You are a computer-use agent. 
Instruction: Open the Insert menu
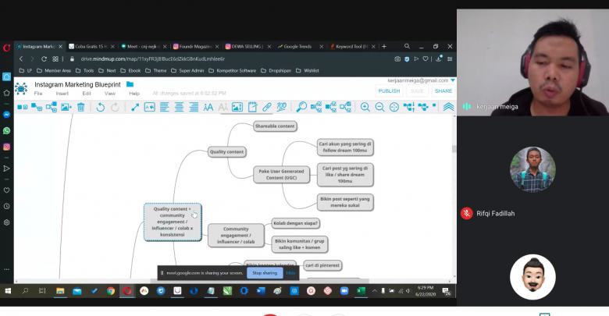tap(62, 94)
